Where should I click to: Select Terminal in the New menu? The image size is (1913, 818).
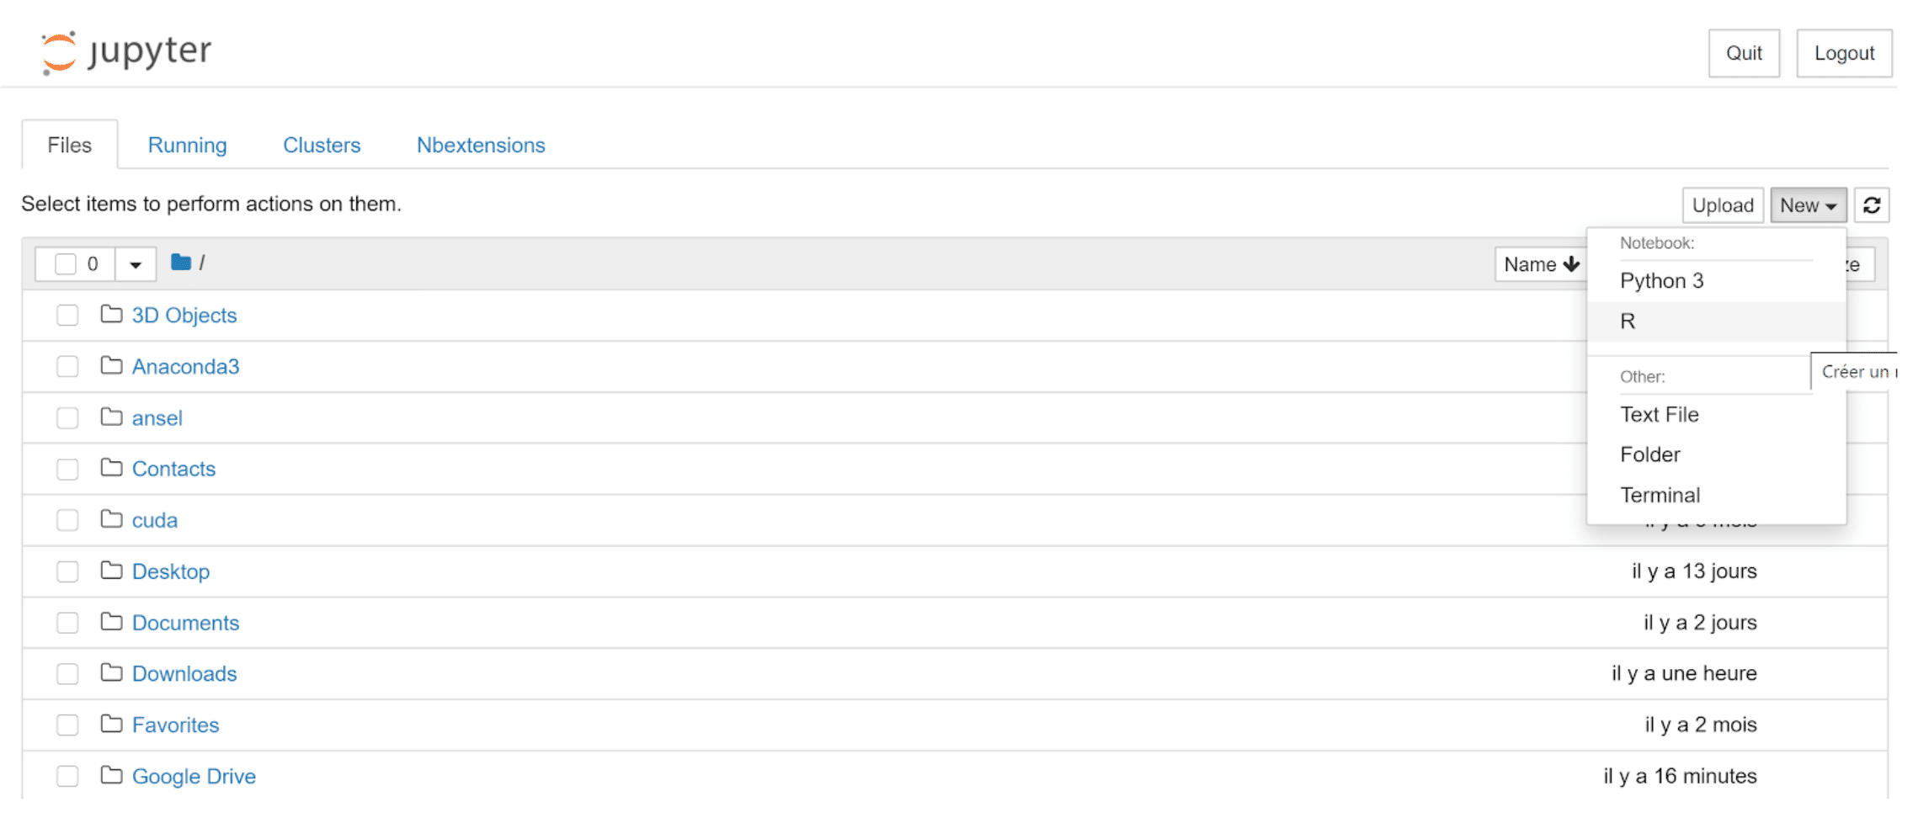click(x=1660, y=495)
